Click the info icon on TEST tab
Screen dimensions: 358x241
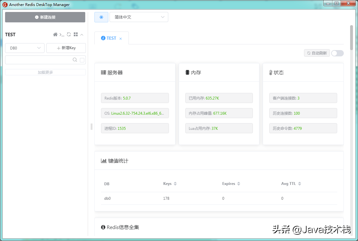(103, 38)
